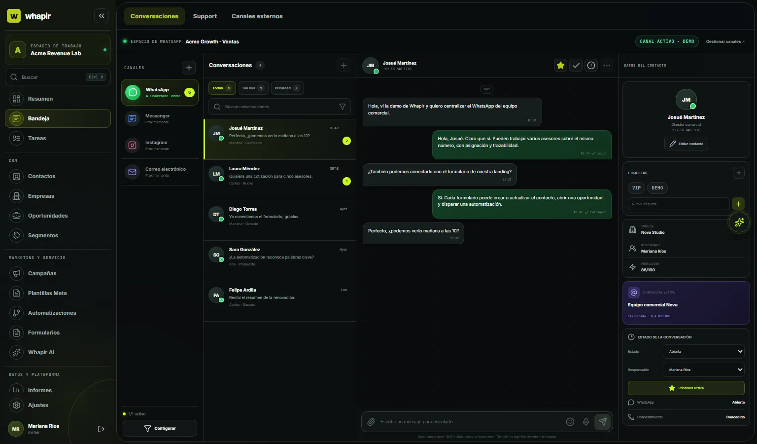Open conversation filter funnel icon
Screen dimensions: 757x444
(x=343, y=107)
